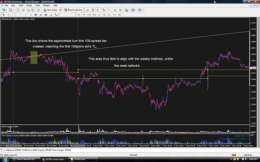Switch to the D1 timeframe
The width and height of the screenshot is (260, 162).
(109, 15)
